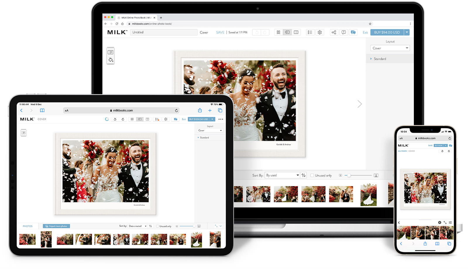Image resolution: width=468 pixels, height=269 pixels.
Task: Open the Cover layout dropdown on laptop
Action: pyautogui.click(x=390, y=48)
